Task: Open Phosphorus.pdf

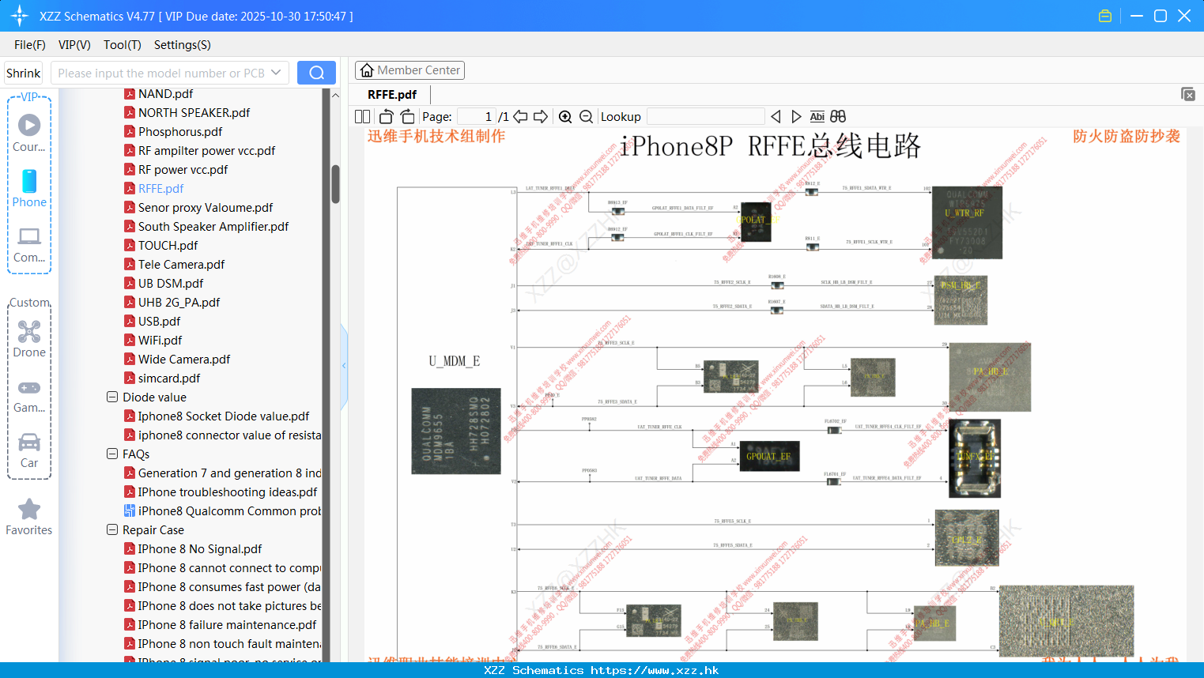Action: click(180, 131)
